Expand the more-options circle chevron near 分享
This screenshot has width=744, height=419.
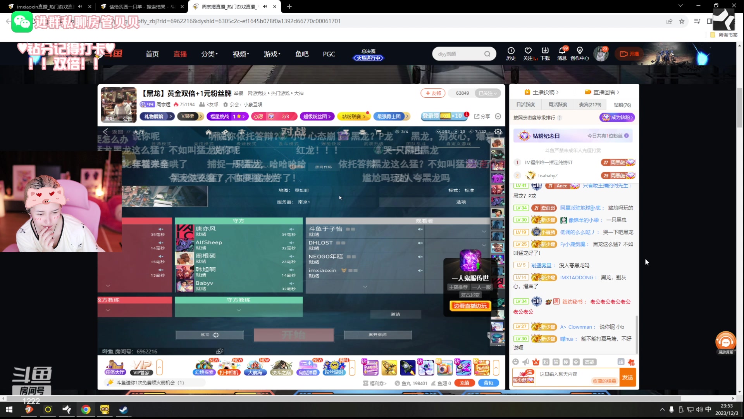pyautogui.click(x=498, y=116)
